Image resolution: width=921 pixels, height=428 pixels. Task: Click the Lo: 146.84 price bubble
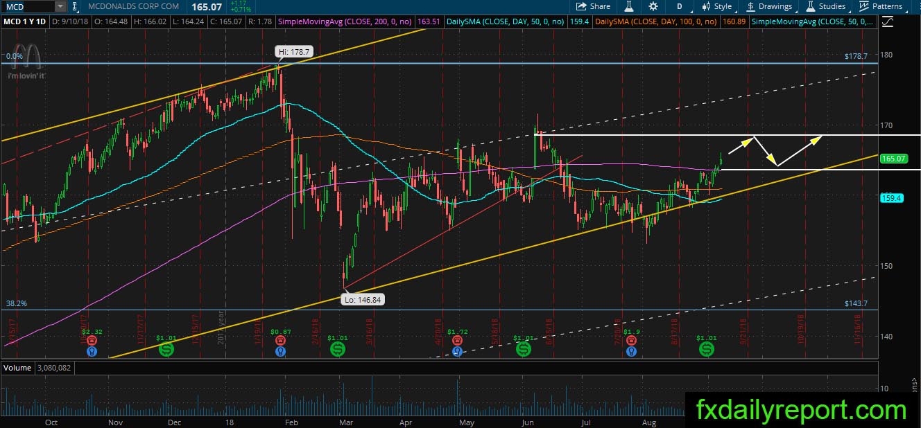(x=362, y=300)
